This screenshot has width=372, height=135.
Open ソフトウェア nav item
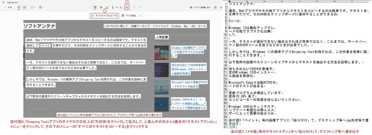(x=161, y=26)
